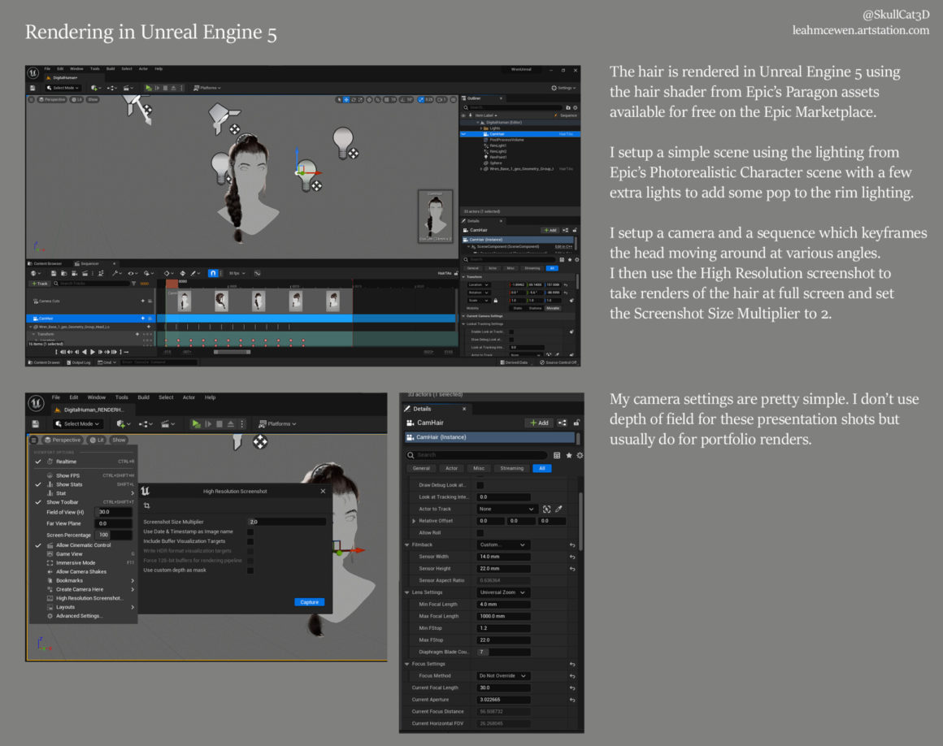
Task: Check Allow Roll checkbox in Details
Action: tap(480, 532)
